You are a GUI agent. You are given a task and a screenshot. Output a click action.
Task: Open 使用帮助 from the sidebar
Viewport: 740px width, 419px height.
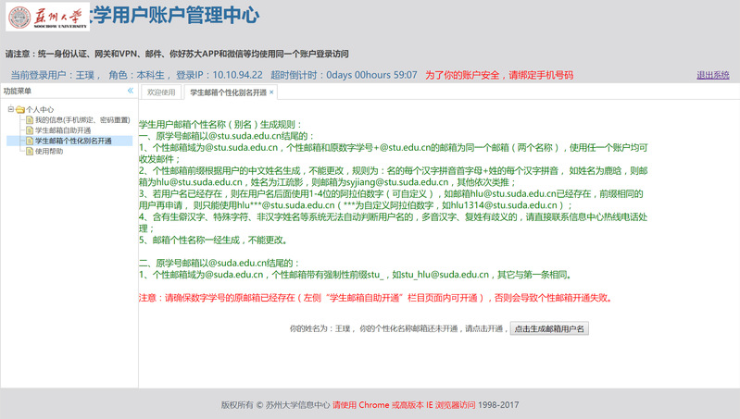click(50, 151)
